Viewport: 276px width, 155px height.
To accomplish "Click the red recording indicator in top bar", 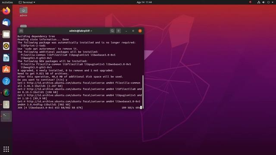I will [250, 2].
